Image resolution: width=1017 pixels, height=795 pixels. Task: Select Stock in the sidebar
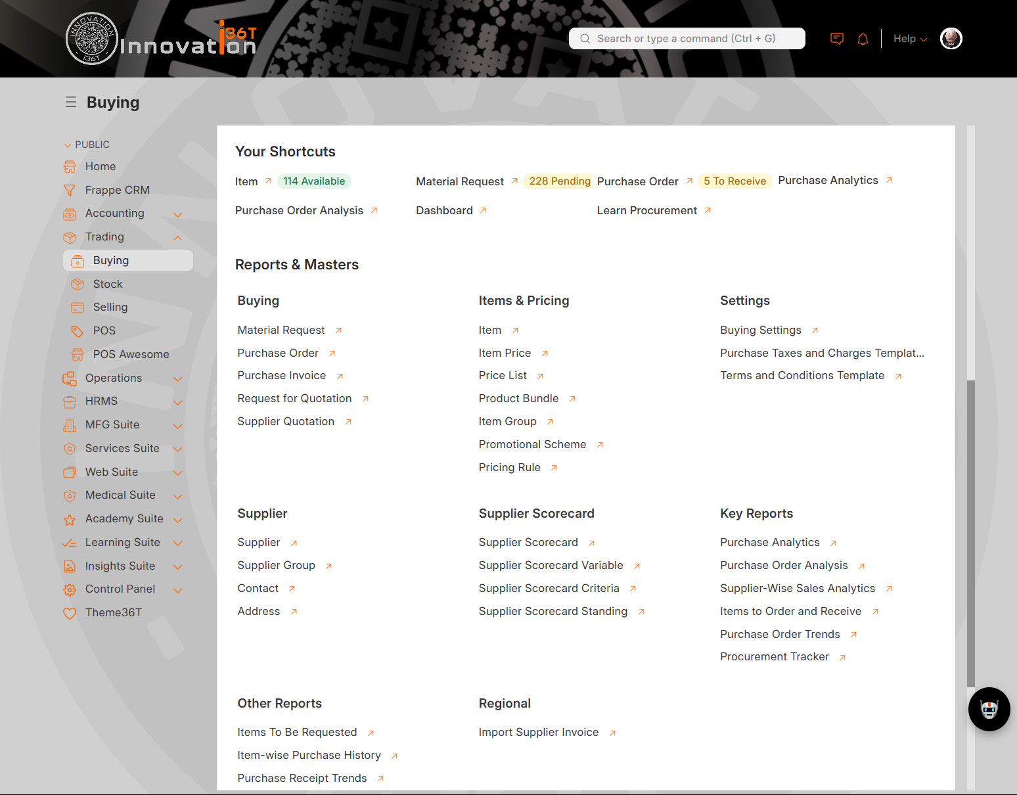click(x=108, y=284)
